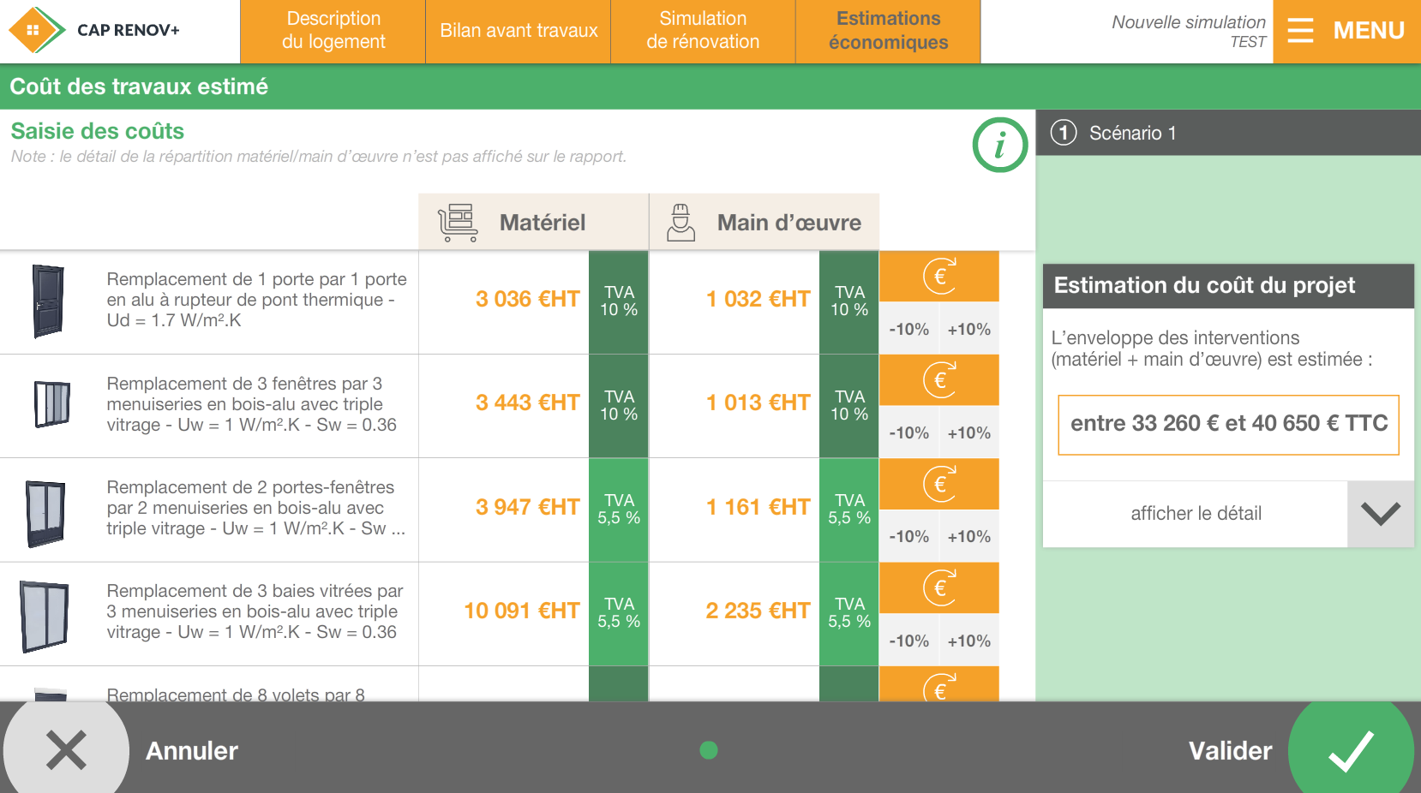Click Nouvelle simulation TEST title
The width and height of the screenshot is (1421, 793).
pyautogui.click(x=1189, y=31)
